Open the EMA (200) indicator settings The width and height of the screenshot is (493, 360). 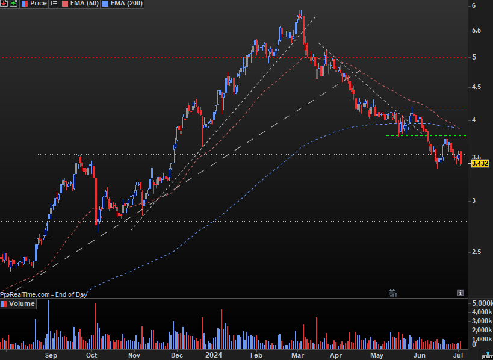click(126, 4)
